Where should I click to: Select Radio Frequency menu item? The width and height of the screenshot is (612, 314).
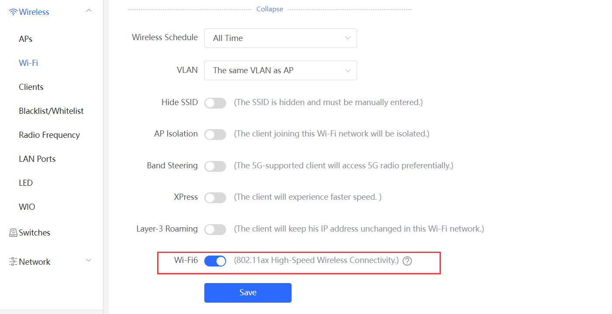(49, 135)
